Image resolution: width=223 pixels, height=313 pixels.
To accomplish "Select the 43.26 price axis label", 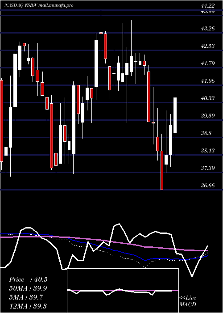I will (208, 29).
